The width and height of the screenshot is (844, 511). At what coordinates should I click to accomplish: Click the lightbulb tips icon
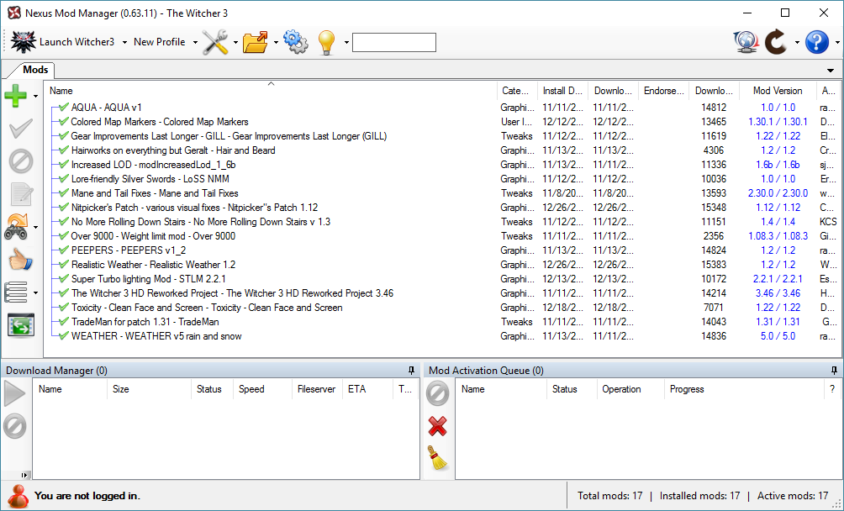[x=327, y=42]
